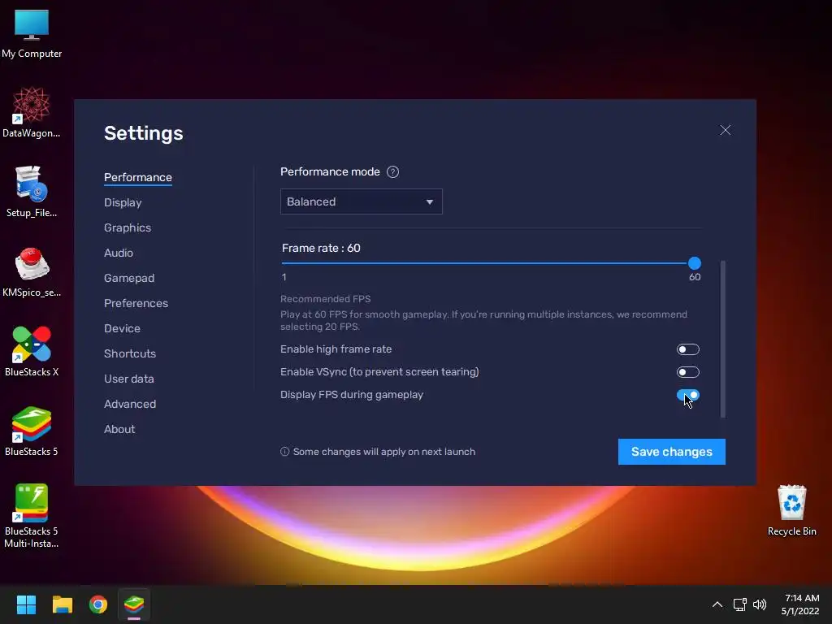Launch Google Chrome from the taskbar

pyautogui.click(x=98, y=604)
